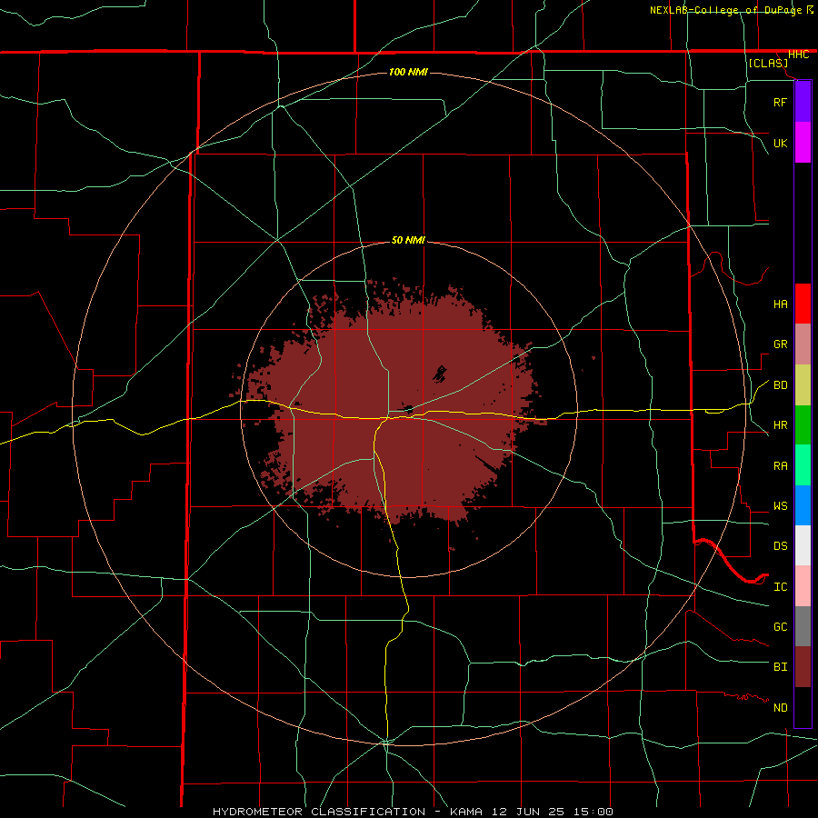
Task: Click the "GC" legend label
Action: pyautogui.click(x=780, y=627)
